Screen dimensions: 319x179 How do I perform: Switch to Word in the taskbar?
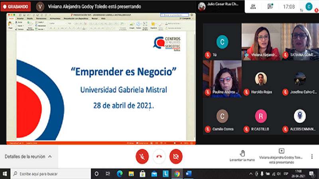tap(189, 174)
